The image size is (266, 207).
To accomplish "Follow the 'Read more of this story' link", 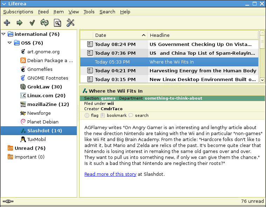I will coord(110,174).
